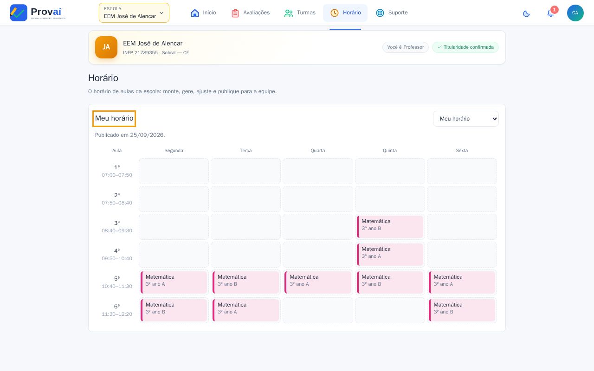Click the Você é Professor badge

click(x=406, y=47)
